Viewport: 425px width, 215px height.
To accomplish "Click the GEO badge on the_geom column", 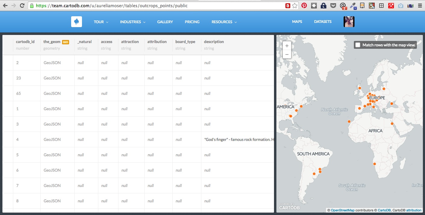I will tap(65, 42).
